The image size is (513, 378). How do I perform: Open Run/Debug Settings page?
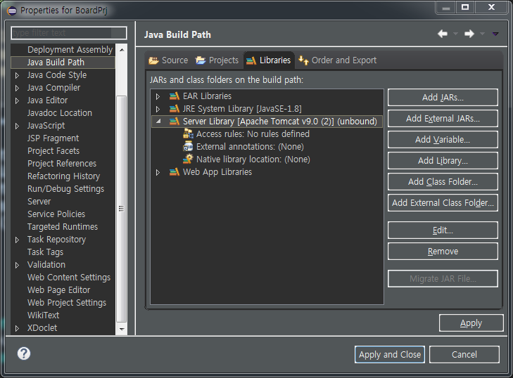point(65,189)
